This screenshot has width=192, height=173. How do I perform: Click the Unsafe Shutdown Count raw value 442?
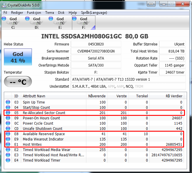(x=179, y=129)
